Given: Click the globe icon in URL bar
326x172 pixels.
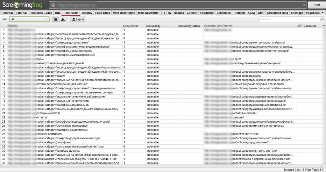Looking at the screenshot, I should (53, 5).
